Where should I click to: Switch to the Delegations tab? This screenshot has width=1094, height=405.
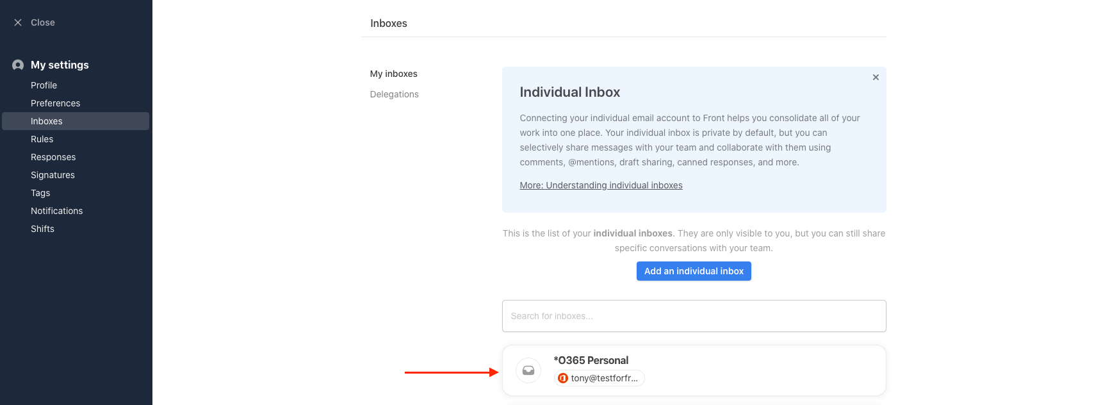point(394,94)
